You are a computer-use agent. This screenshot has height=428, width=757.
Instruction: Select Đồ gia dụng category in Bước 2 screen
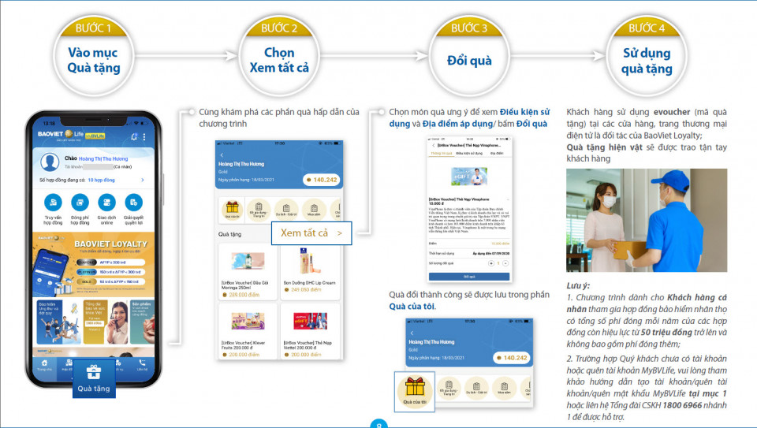(x=259, y=209)
